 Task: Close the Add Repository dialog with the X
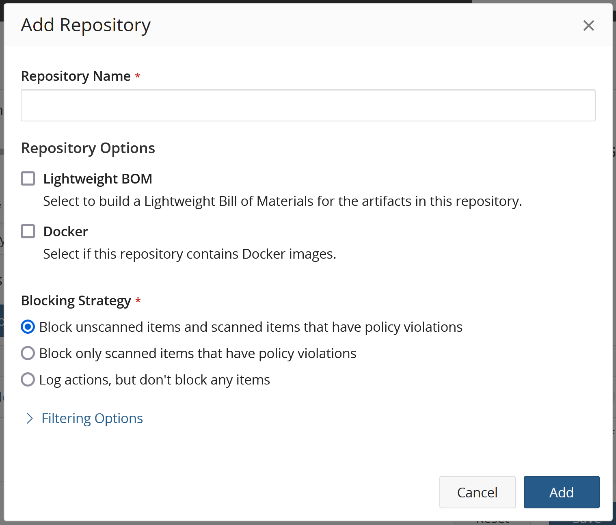pyautogui.click(x=588, y=25)
